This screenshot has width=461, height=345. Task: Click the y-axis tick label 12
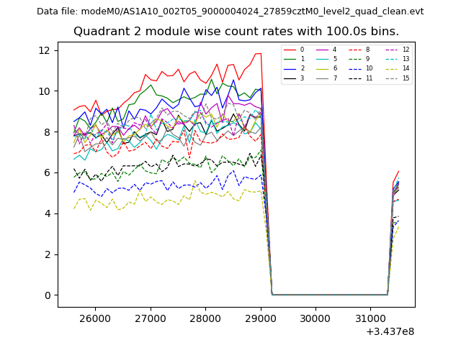coord(43,50)
